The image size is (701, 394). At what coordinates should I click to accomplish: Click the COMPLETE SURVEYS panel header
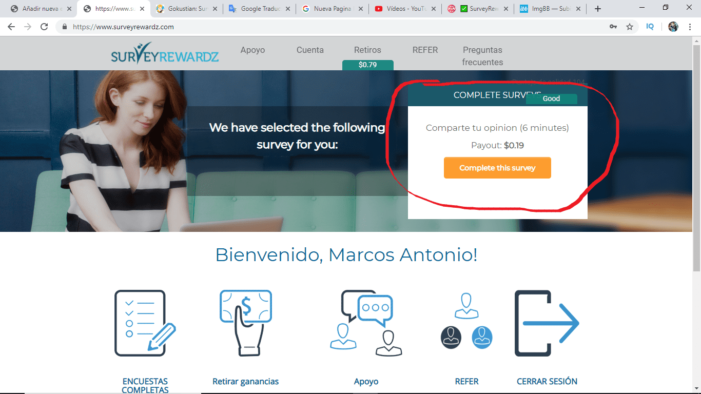pyautogui.click(x=498, y=95)
